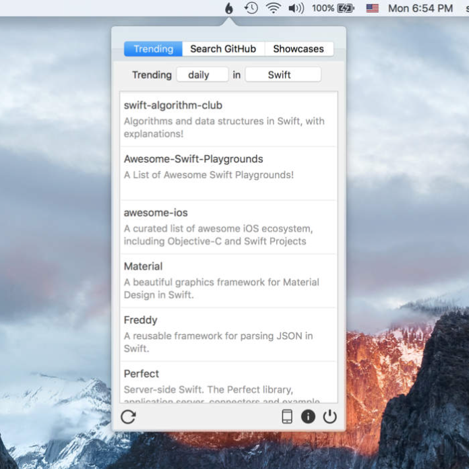This screenshot has width=469, height=469.
Task: Switch to the Trending tab
Action: pos(153,49)
